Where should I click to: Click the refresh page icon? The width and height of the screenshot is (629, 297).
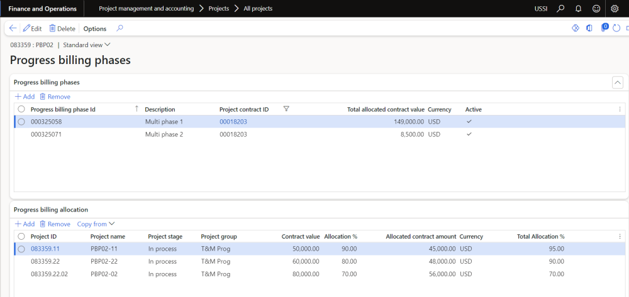(x=616, y=28)
